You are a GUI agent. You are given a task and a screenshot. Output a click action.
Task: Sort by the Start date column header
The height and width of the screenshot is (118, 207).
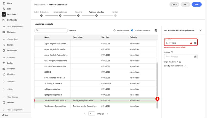pyautogui.click(x=105, y=37)
